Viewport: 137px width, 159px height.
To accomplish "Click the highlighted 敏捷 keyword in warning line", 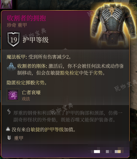I will tap(35, 130).
